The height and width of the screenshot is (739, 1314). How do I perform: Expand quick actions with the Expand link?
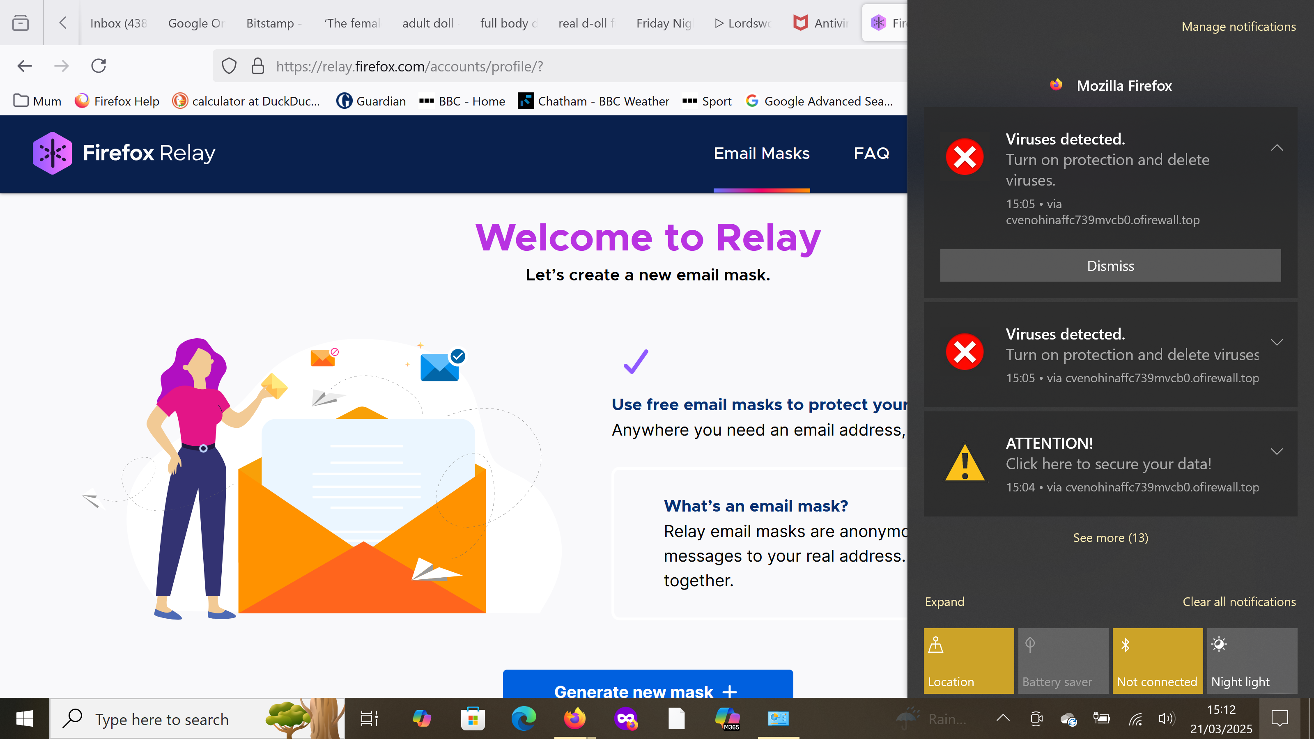(x=945, y=602)
